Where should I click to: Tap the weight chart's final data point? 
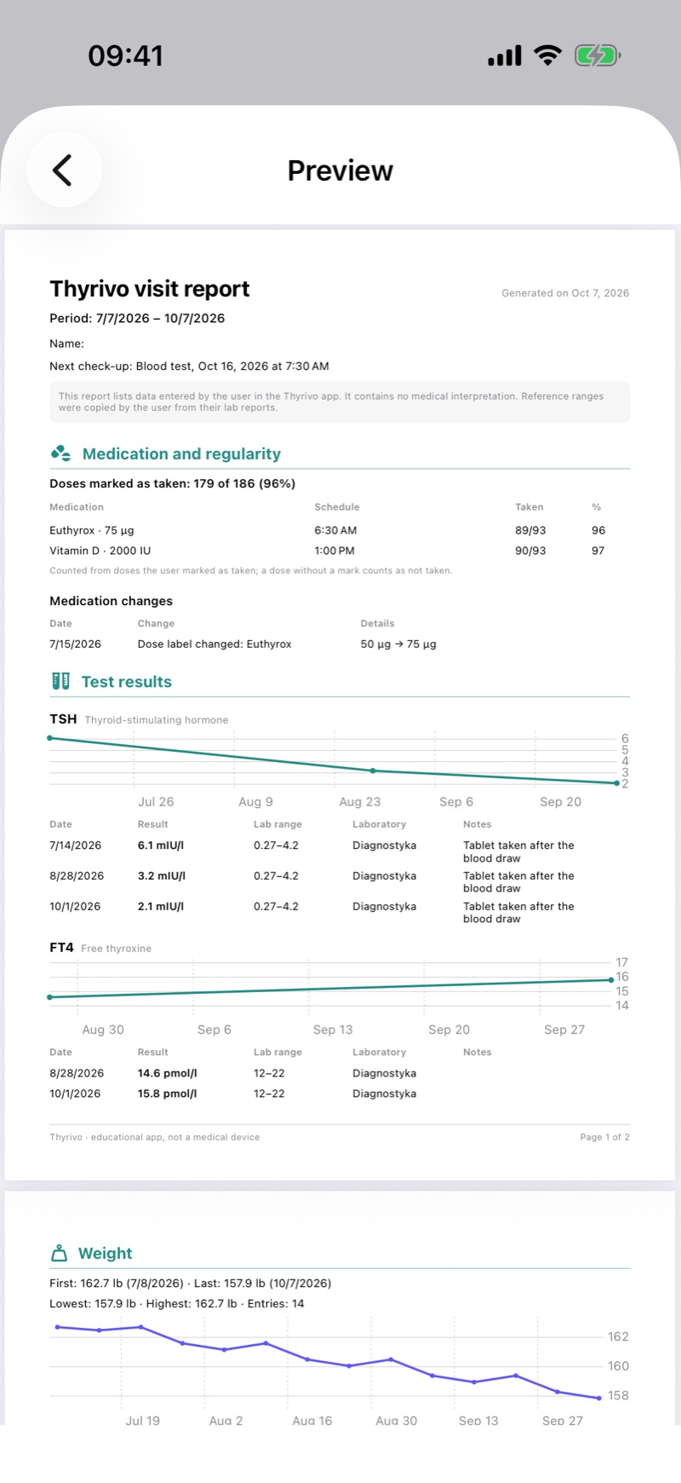point(599,1398)
